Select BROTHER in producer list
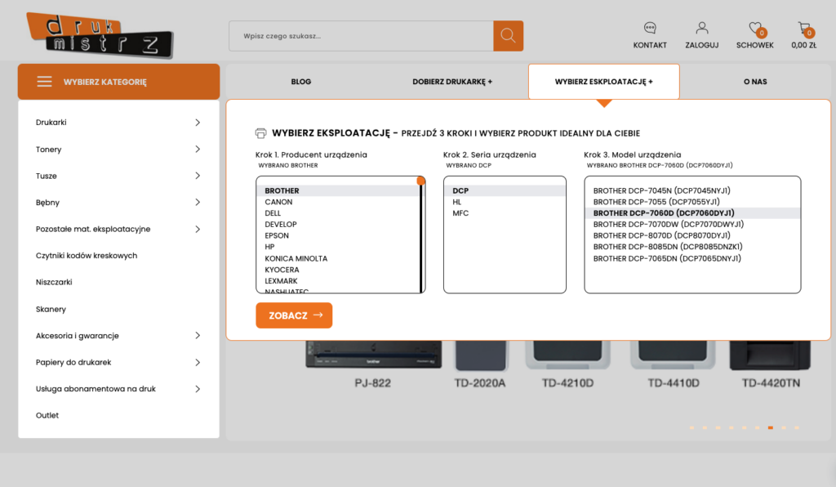 [x=282, y=190]
